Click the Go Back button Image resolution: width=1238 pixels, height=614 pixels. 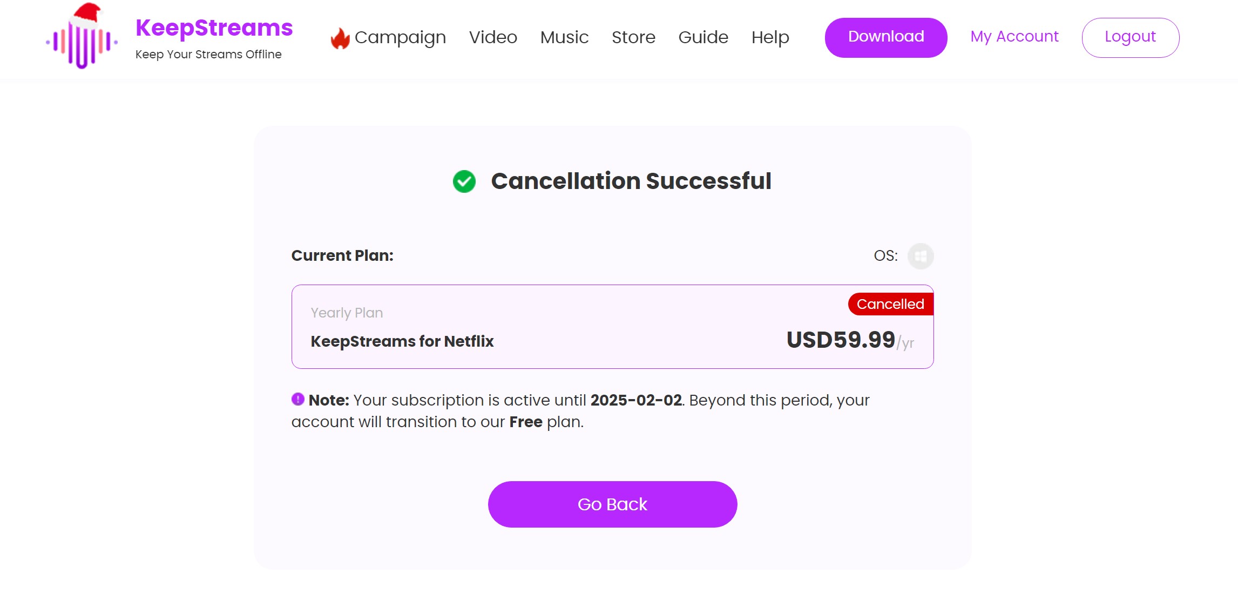(612, 503)
